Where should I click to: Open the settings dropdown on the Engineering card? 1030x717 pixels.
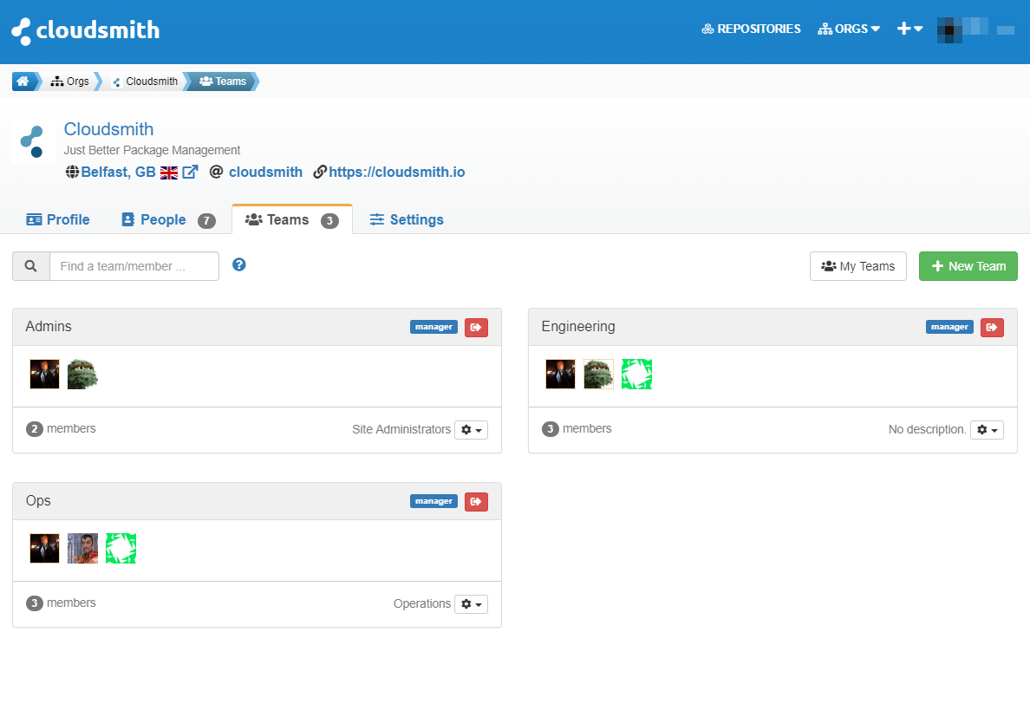(x=987, y=429)
